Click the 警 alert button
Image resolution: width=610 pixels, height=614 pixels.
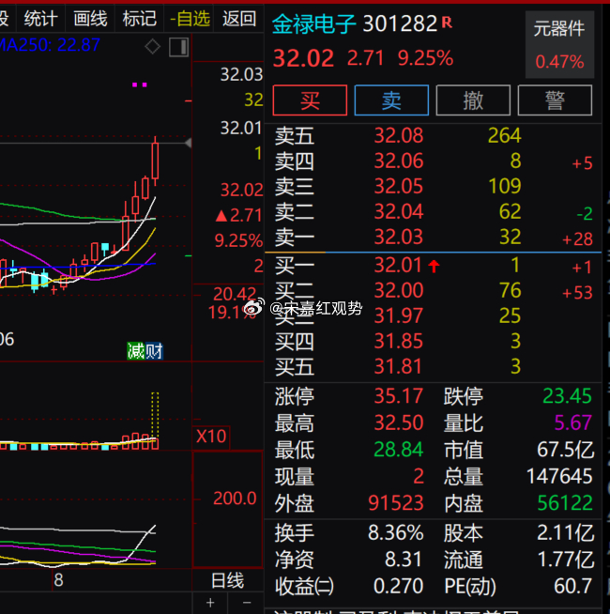pos(555,100)
